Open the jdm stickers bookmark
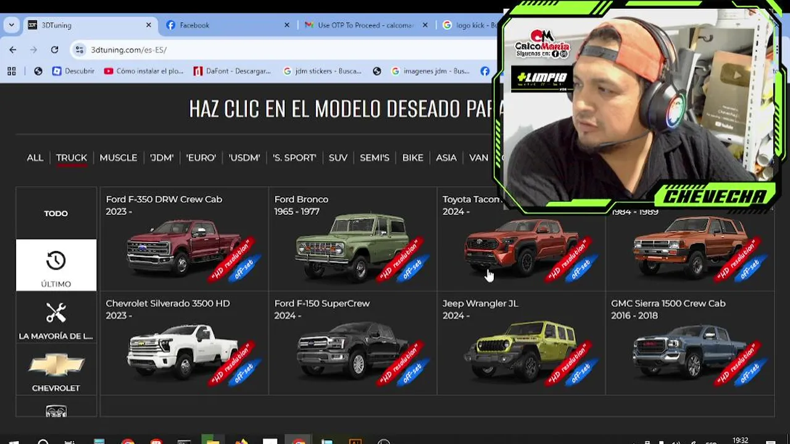 click(x=322, y=71)
